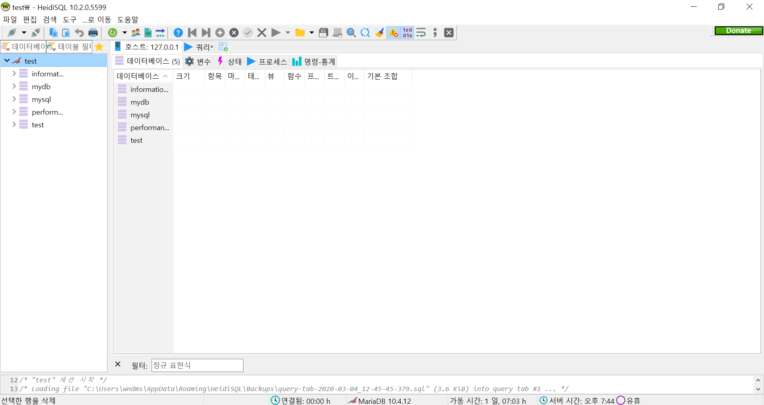Switch to the 상태 tab

[x=230, y=61]
